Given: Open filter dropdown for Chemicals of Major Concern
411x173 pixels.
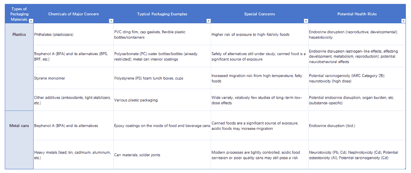Looking at the screenshot, I should coord(111,21).
